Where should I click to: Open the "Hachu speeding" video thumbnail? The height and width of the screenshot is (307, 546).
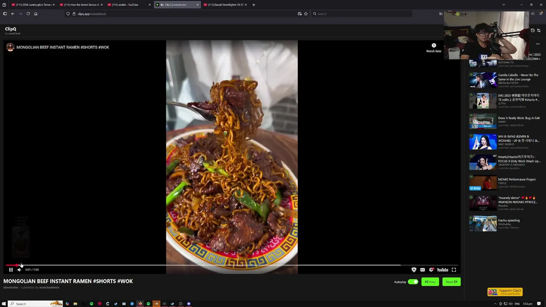483,224
